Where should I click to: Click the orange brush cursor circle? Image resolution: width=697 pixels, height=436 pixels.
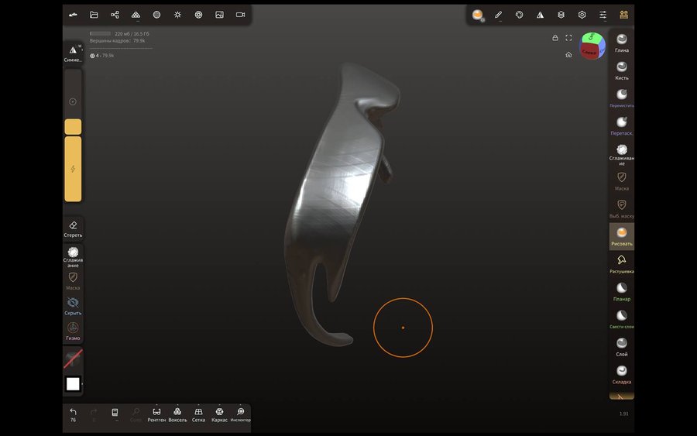tap(403, 328)
